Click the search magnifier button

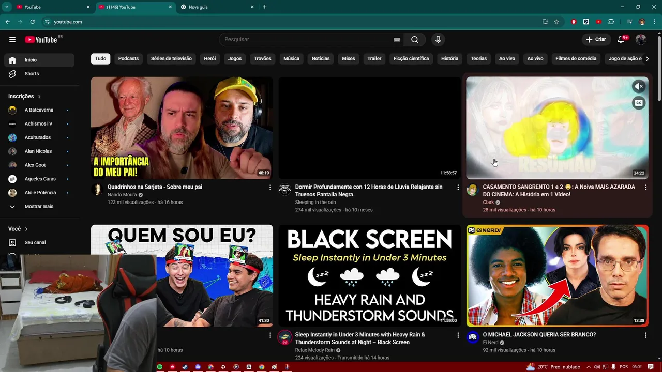pyautogui.click(x=415, y=40)
